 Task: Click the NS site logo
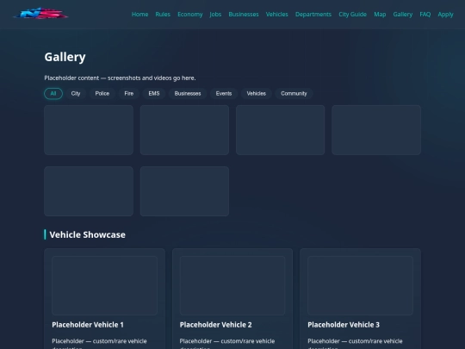[x=40, y=14]
